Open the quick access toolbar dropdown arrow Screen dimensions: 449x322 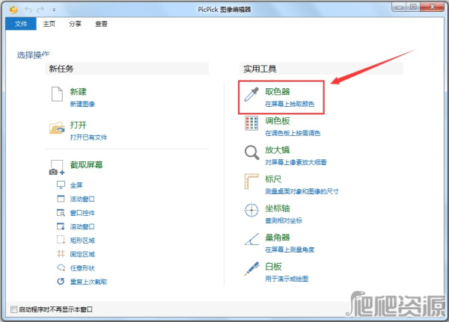(54, 10)
